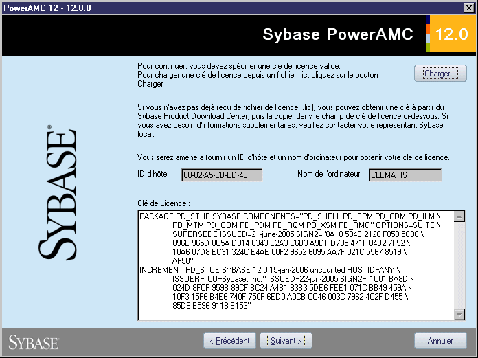Click inside the Clé de Licence text area
Image resolution: width=478 pixels, height=358 pixels.
[x=296, y=265]
